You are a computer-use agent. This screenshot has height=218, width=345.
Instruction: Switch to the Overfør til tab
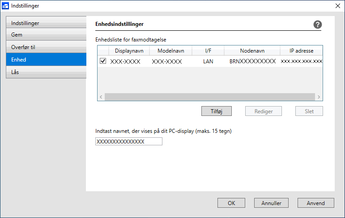(x=46, y=47)
